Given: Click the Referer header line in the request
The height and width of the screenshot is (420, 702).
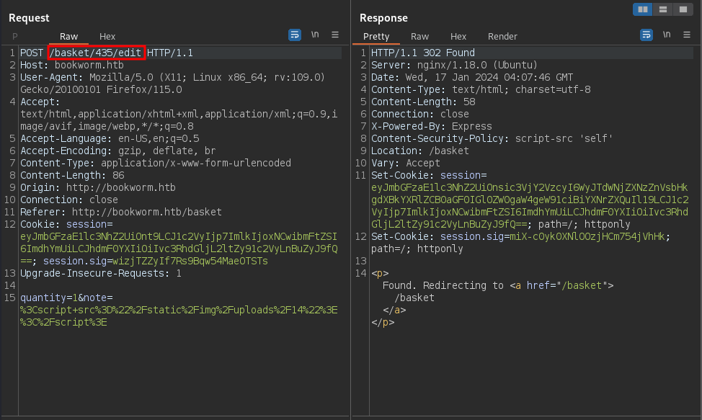Looking at the screenshot, I should pyautogui.click(x=121, y=212).
